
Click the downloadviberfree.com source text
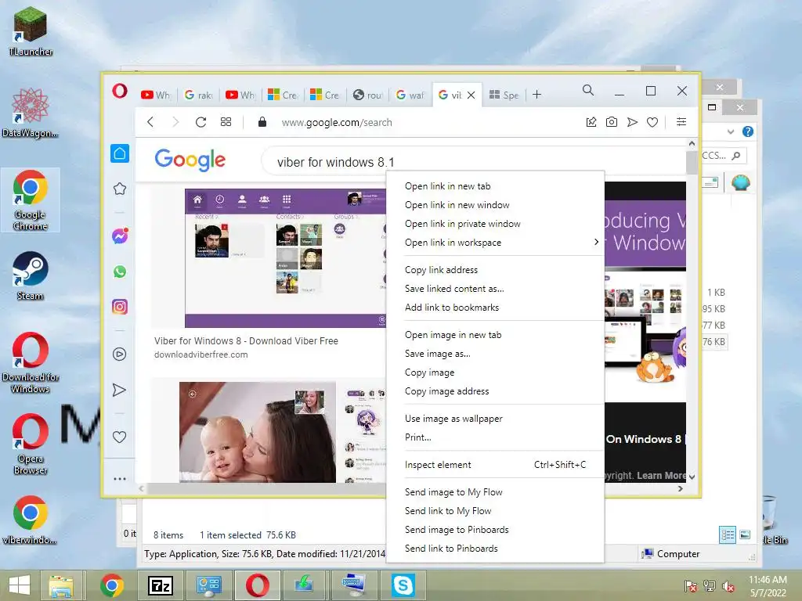[201, 354]
